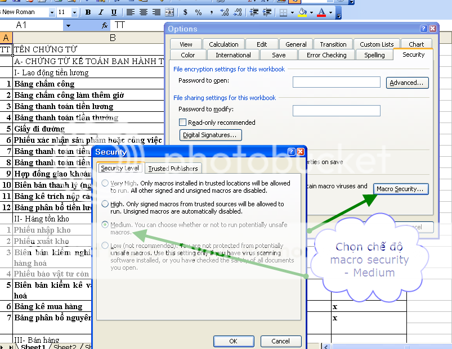This screenshot has height=349, width=452.
Task: Switch to the Trusted Publishers tab
Action: coord(173,168)
